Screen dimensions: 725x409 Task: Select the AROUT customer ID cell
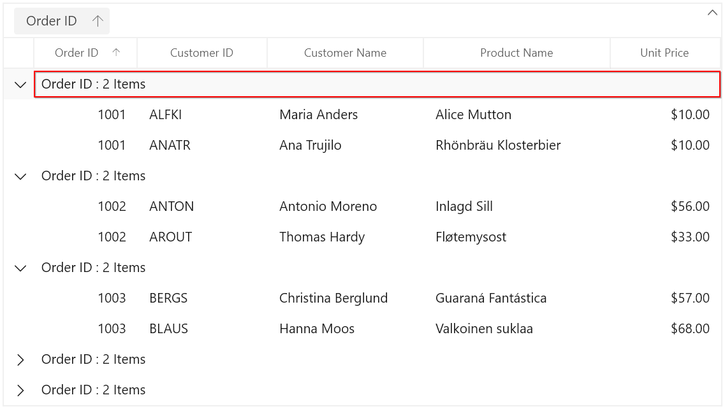(x=202, y=236)
